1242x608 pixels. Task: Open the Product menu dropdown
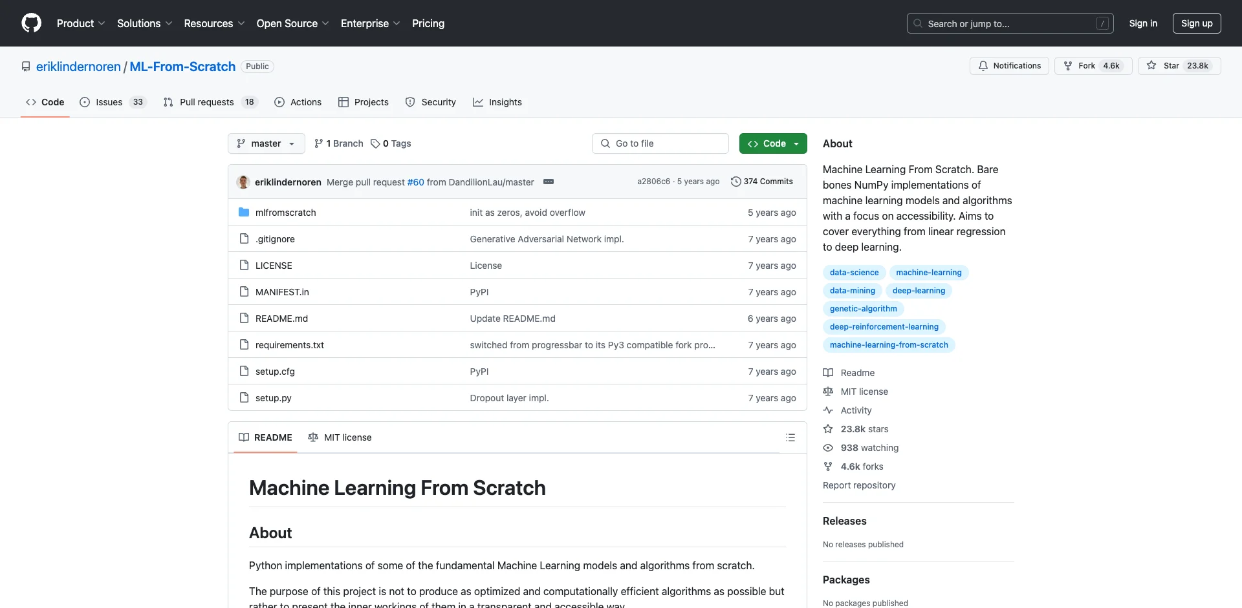81,23
